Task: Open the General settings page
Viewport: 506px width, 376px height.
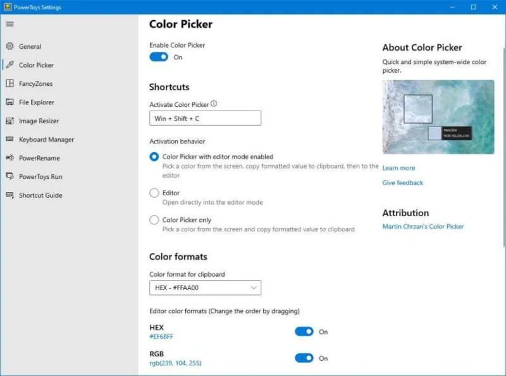Action: tap(30, 46)
